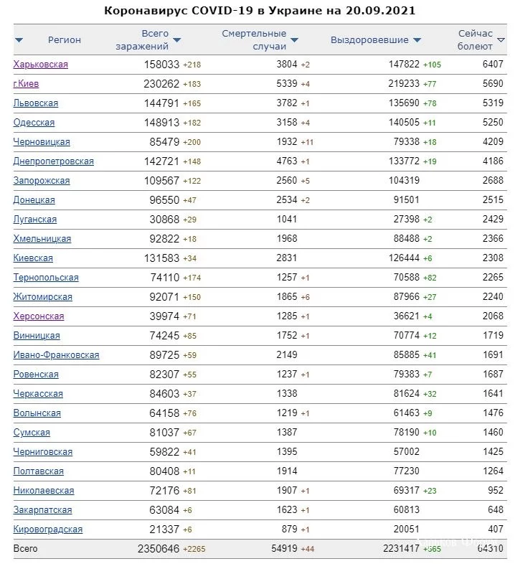The height and width of the screenshot is (574, 515).
Task: Click the Кировоградская region link
Action: pos(48,530)
